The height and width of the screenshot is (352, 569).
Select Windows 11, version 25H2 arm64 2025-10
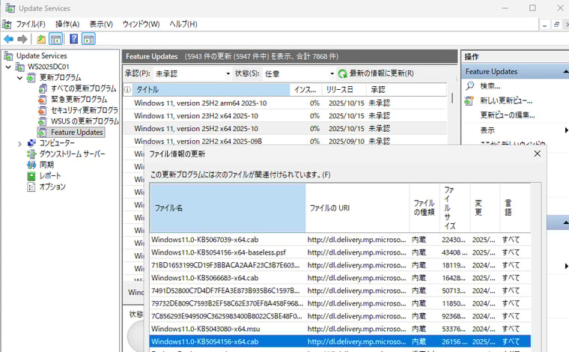point(284,103)
